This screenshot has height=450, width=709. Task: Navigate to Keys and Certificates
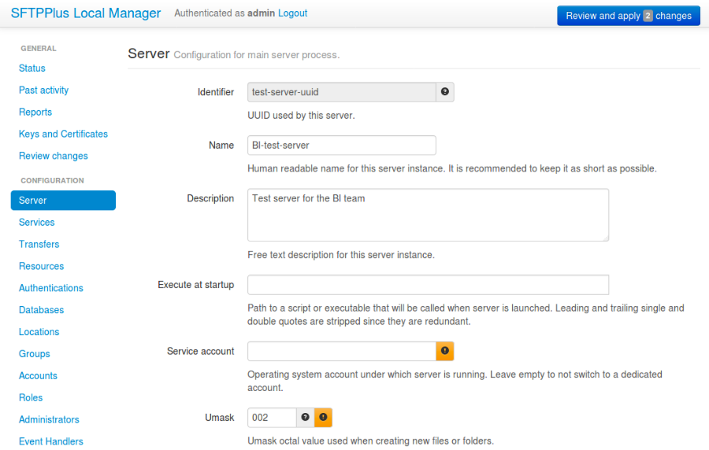[x=63, y=135]
